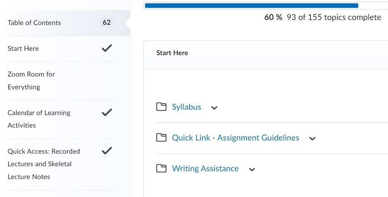Expand the Quick Link - Assignment Guidelines chevron
This screenshot has width=388, height=197.
point(313,138)
